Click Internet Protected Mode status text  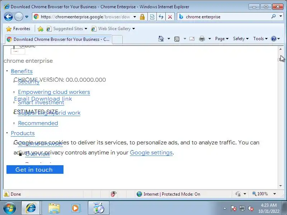[172, 194]
